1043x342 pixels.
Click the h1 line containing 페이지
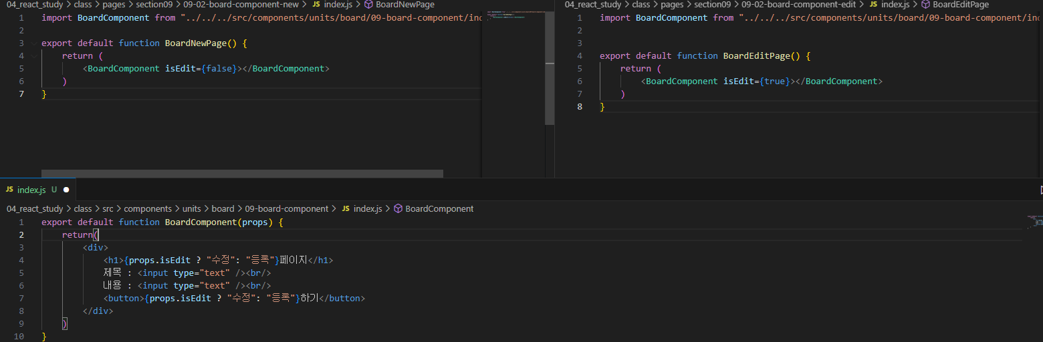click(x=218, y=261)
